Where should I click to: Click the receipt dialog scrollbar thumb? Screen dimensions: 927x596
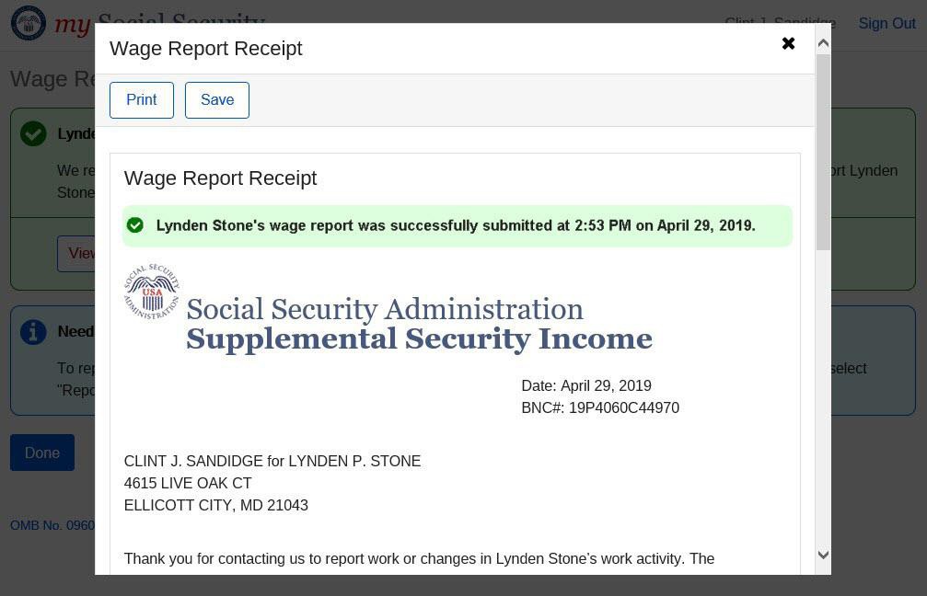pos(823,152)
